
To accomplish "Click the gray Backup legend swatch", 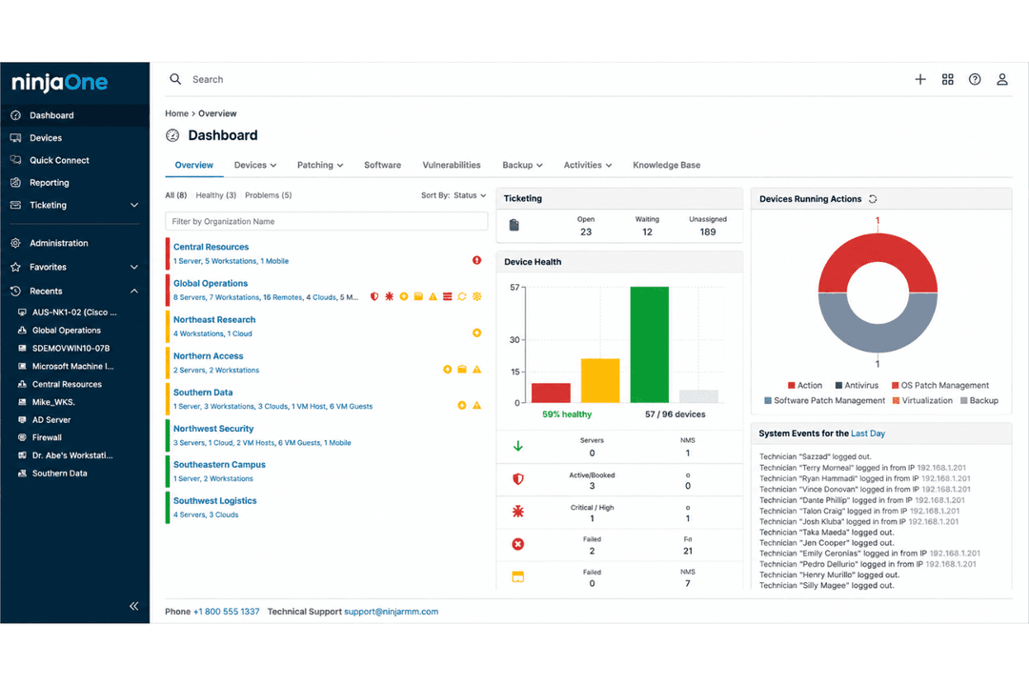I will pyautogui.click(x=964, y=400).
